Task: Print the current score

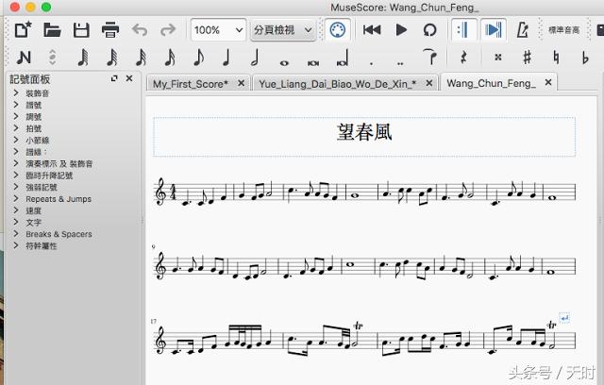Action: [110, 29]
